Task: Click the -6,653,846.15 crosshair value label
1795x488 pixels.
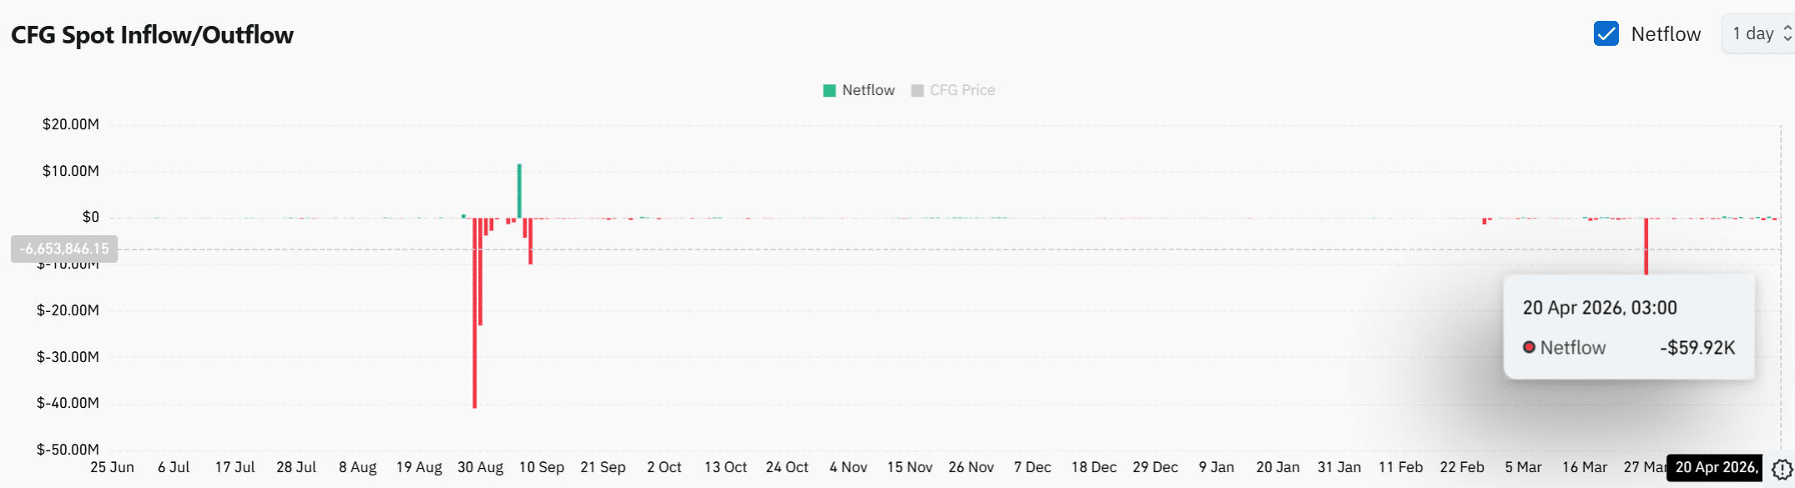Action: 64,249
